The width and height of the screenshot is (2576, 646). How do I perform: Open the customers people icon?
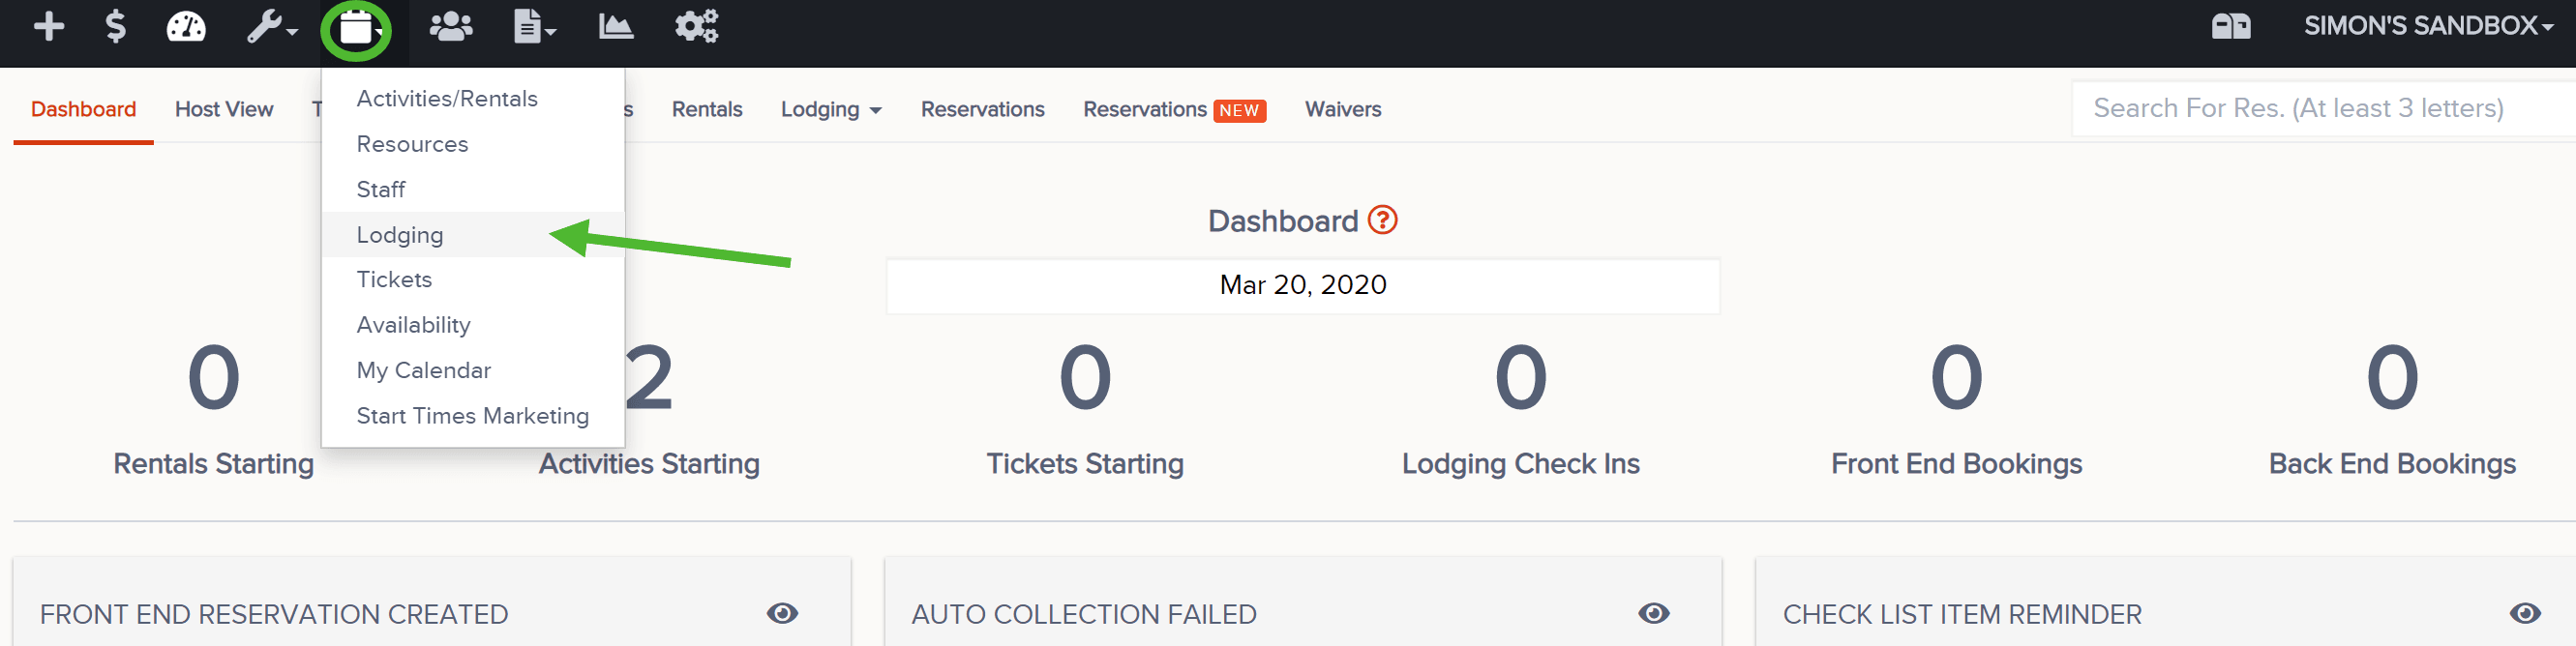coord(450,27)
